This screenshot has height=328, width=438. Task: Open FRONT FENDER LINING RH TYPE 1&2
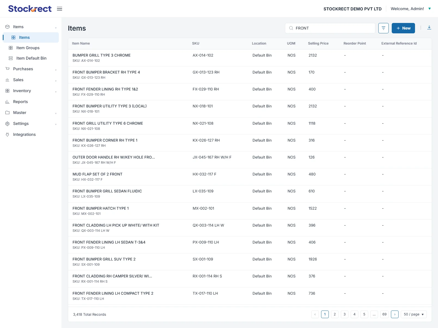(105, 89)
